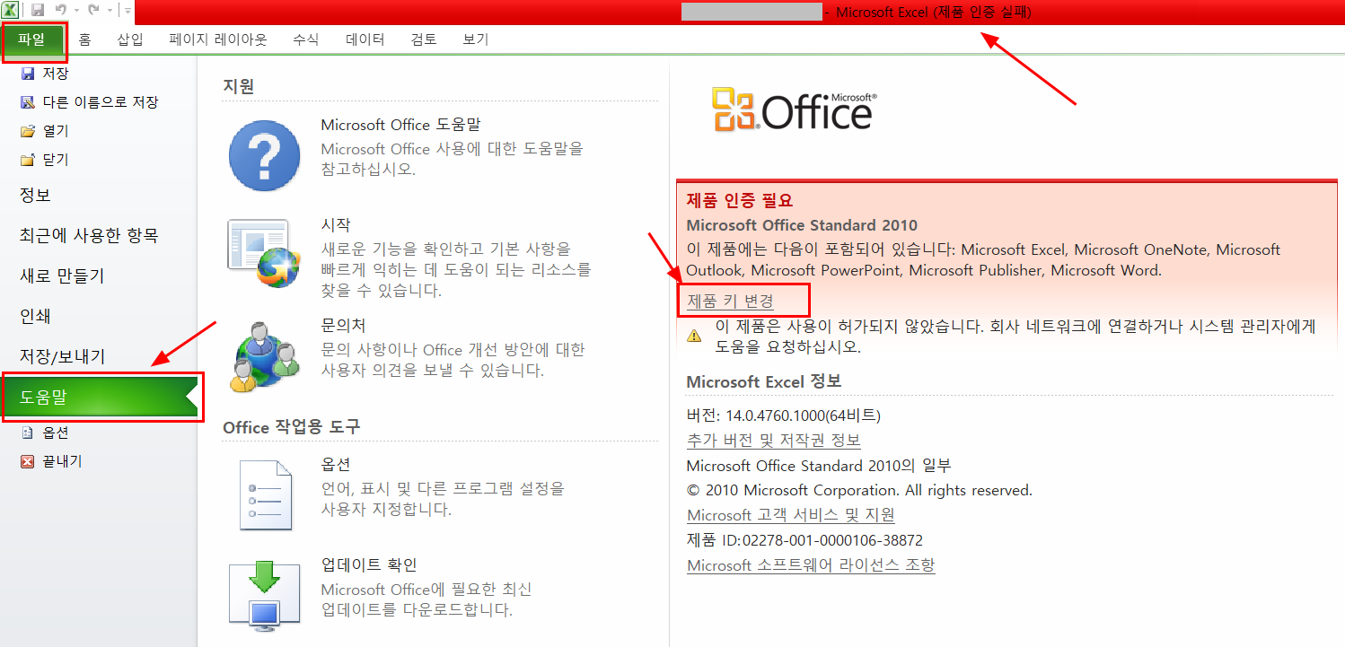The height and width of the screenshot is (647, 1345).
Task: Click the Excel application icon in title bar
Action: [10, 10]
